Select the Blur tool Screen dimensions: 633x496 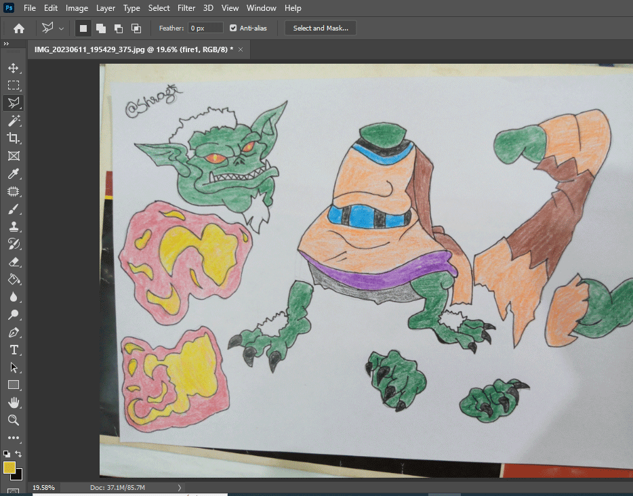[14, 297]
